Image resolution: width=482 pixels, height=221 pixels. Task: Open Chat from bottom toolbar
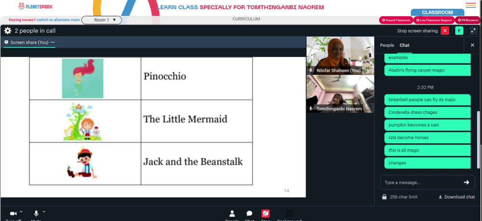[x=249, y=215]
